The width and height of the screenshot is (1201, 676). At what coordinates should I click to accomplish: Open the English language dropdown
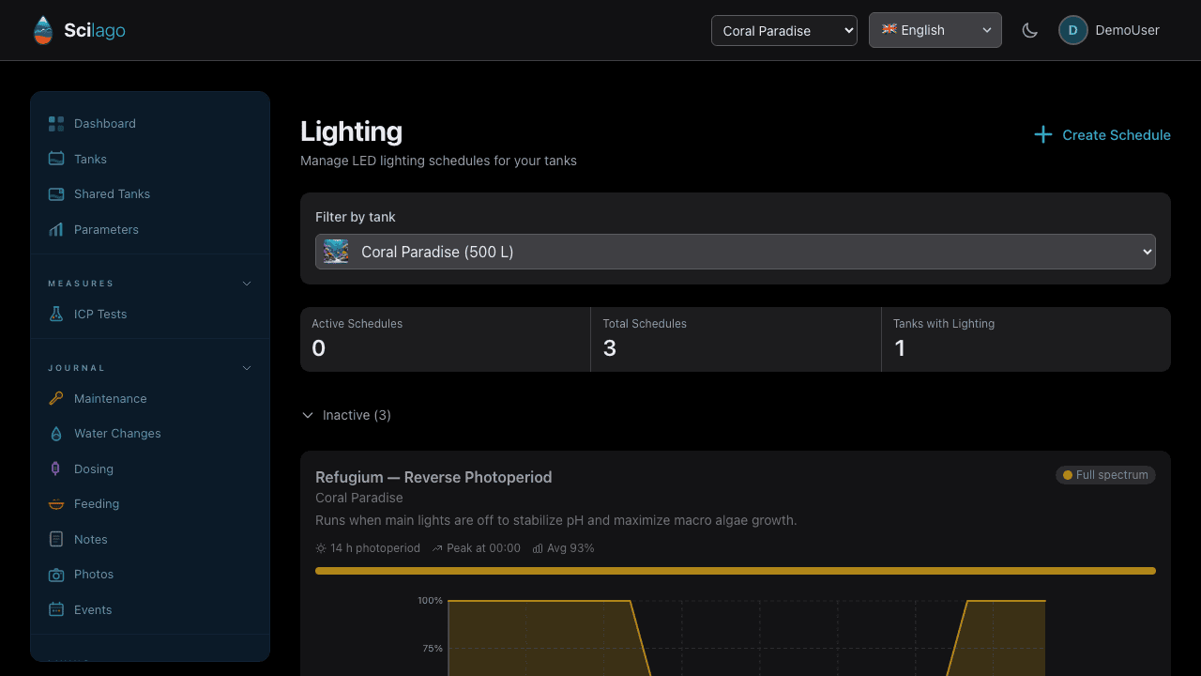point(935,30)
